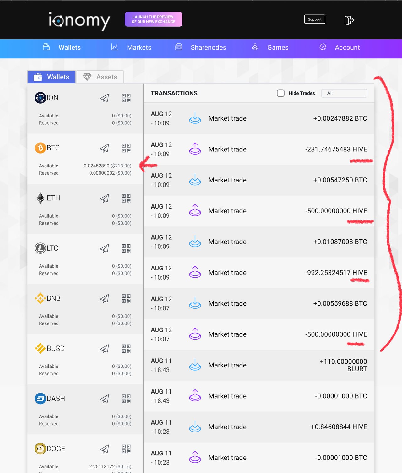
Task: Select the -992.25324517 HIVE transaction row
Action: point(259,273)
